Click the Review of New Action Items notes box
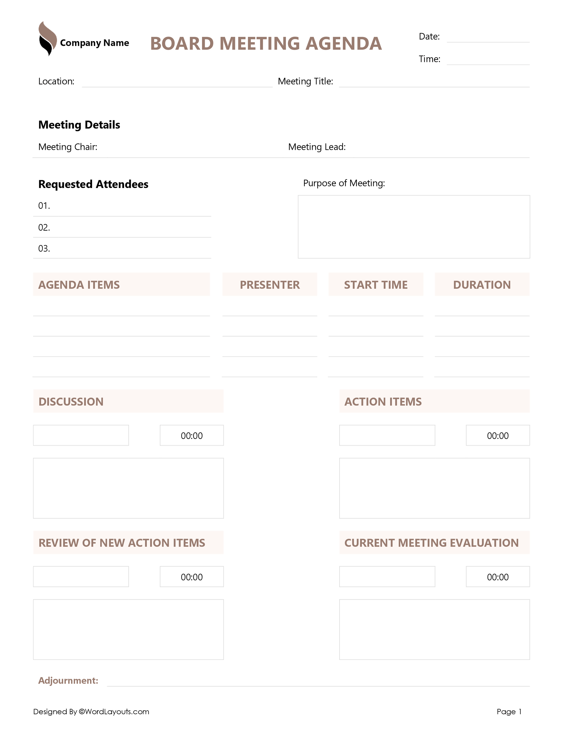 point(128,629)
